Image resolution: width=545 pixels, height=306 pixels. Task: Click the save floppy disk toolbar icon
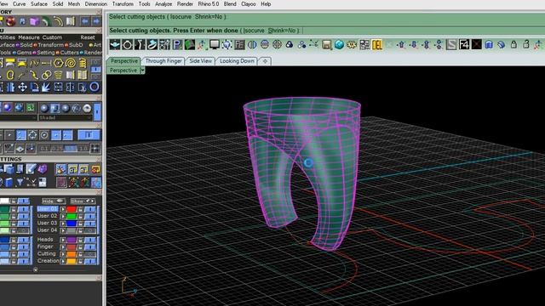pyautogui.click(x=326, y=44)
